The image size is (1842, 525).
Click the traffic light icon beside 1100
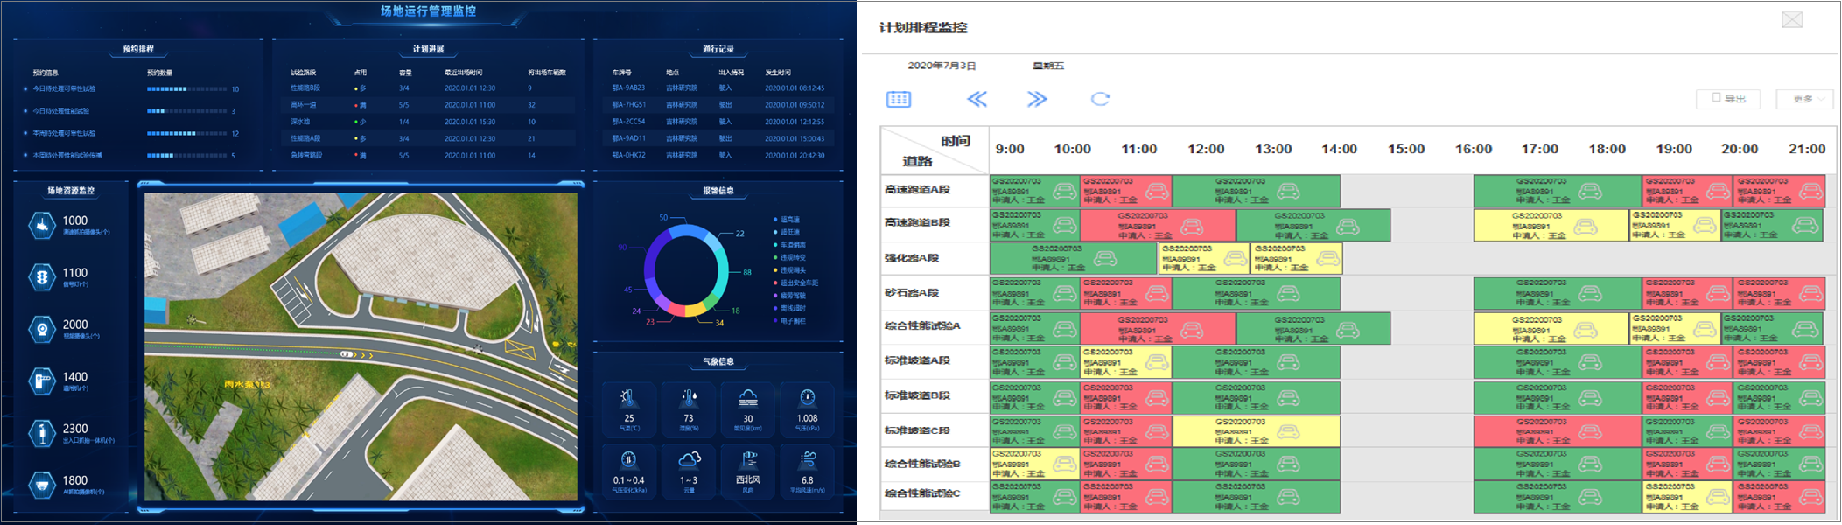point(42,277)
